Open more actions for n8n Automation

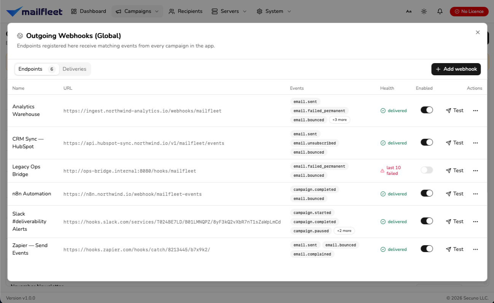[x=475, y=194]
